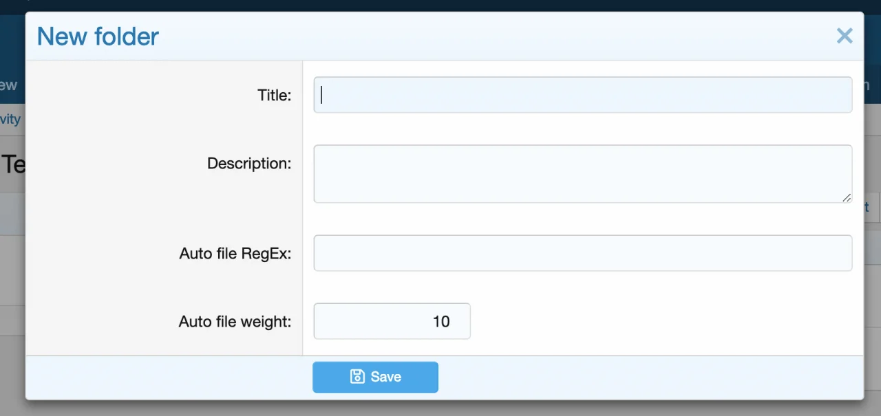
Task: Click the dimmed overlay below the dialog
Action: [x=440, y=408]
